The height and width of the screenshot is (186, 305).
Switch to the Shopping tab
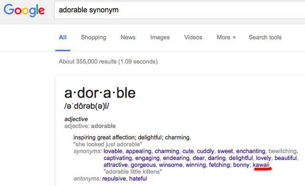[93, 37]
